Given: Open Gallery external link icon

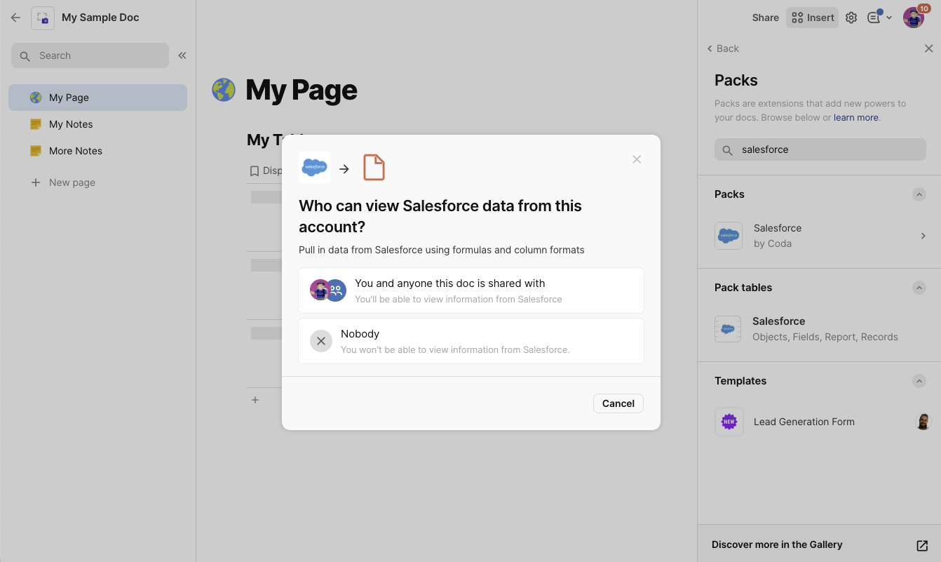Looking at the screenshot, I should pos(922,545).
